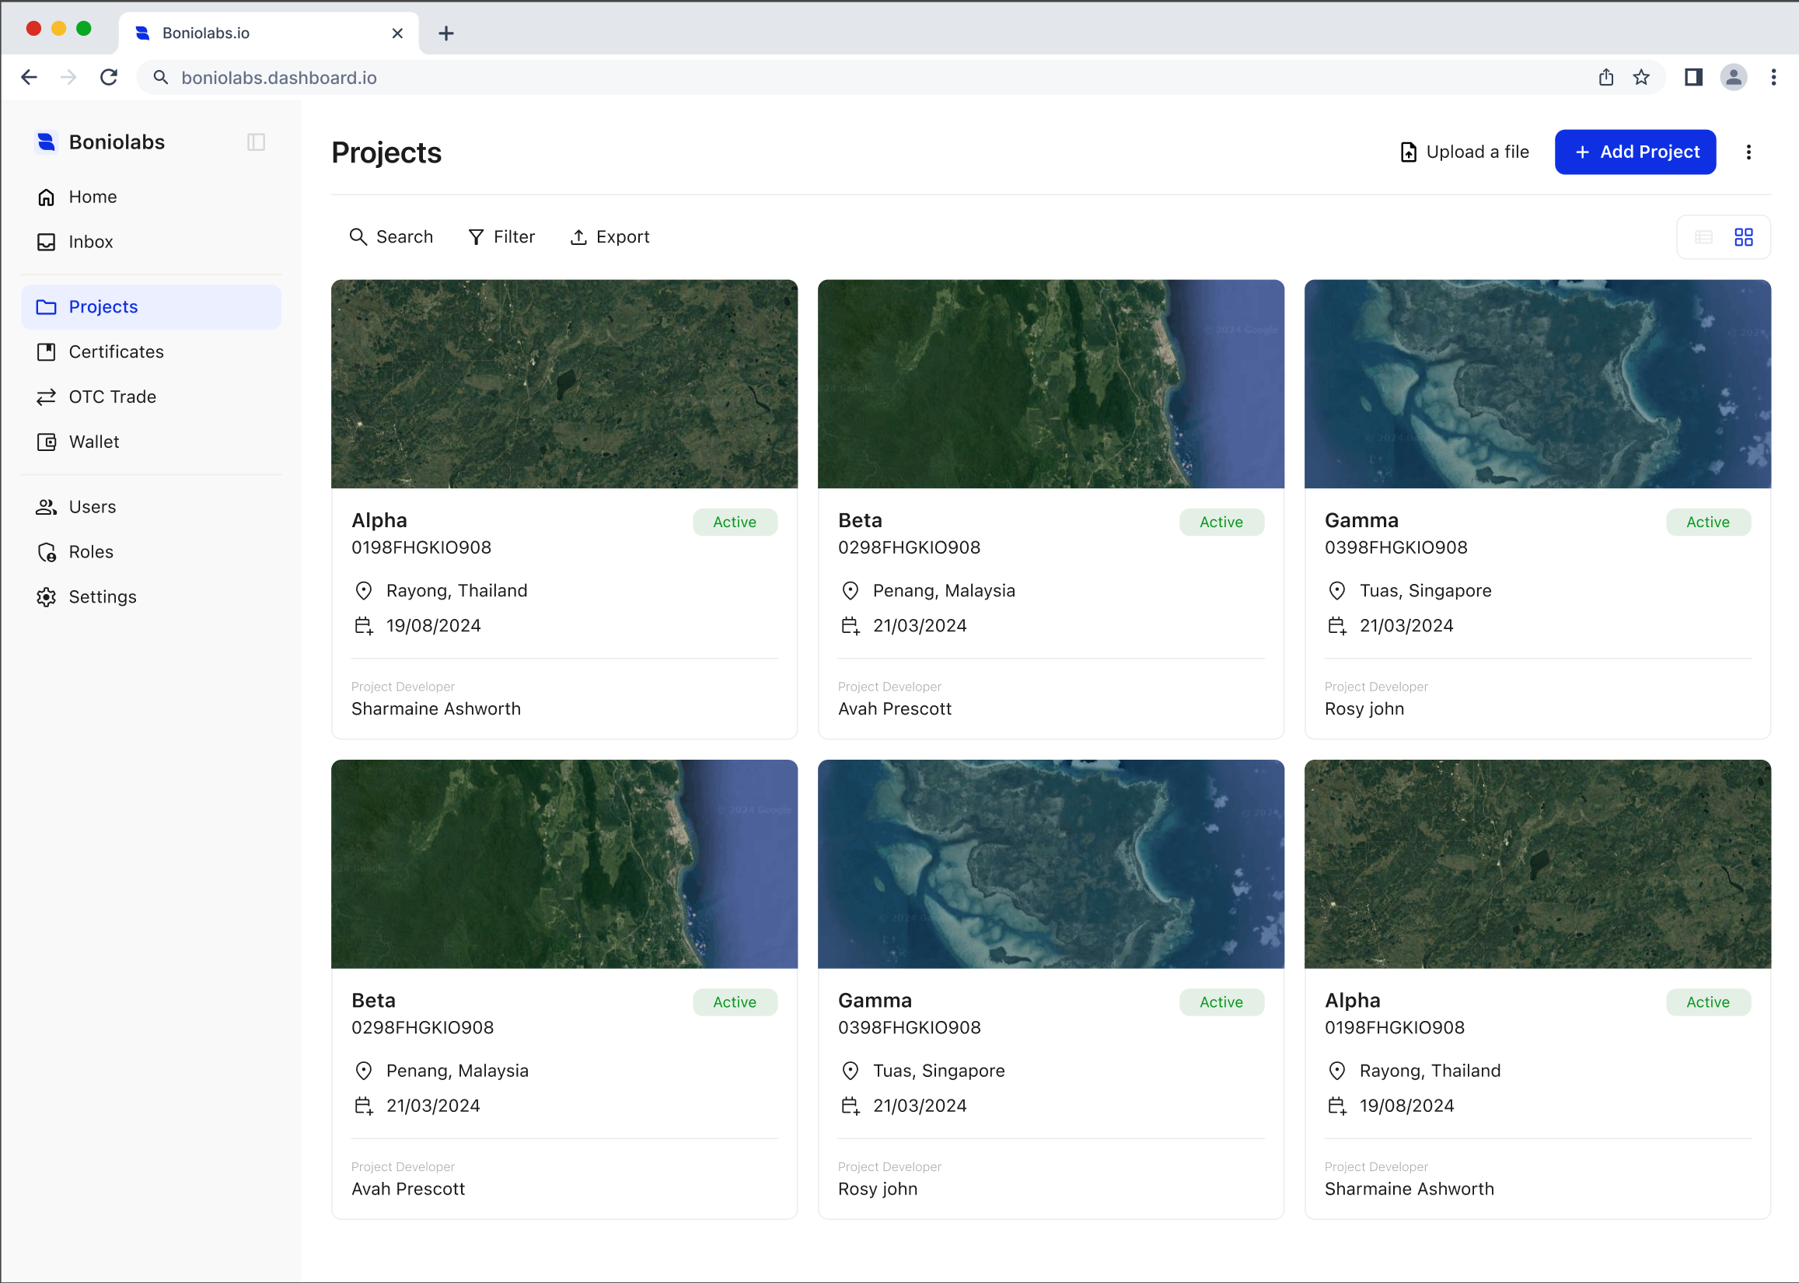Go to Certificates in sidebar

coord(116,351)
